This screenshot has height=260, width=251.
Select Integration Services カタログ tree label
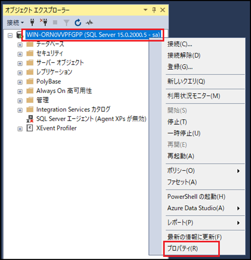73,110
